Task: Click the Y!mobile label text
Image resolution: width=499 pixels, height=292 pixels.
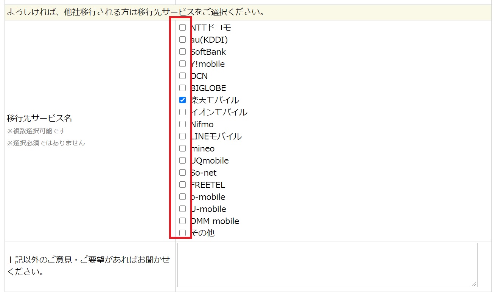Action: (208, 64)
